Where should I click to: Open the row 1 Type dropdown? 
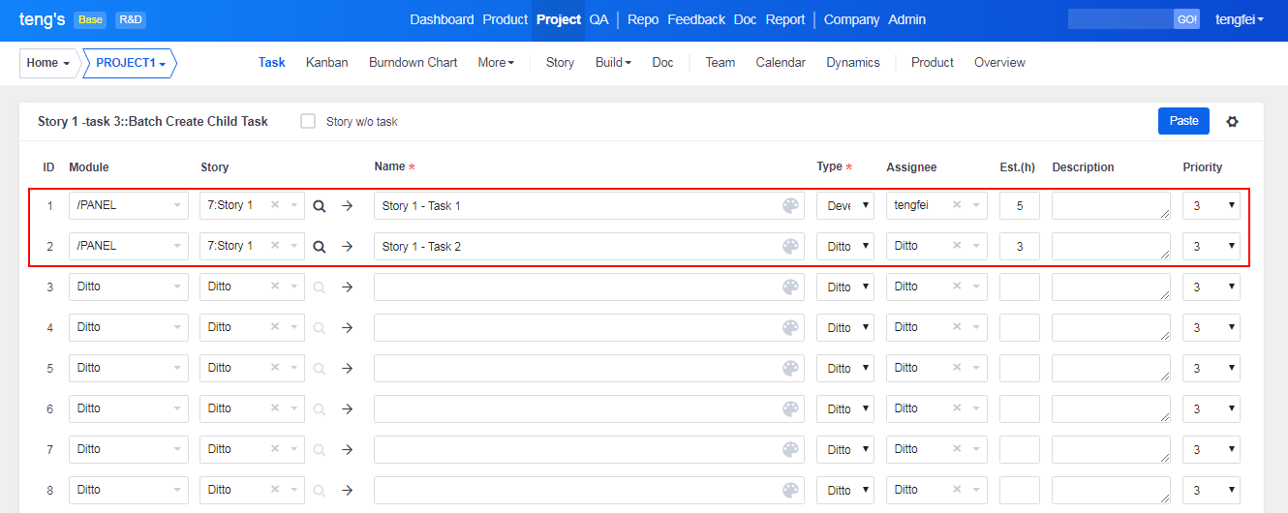click(x=844, y=206)
